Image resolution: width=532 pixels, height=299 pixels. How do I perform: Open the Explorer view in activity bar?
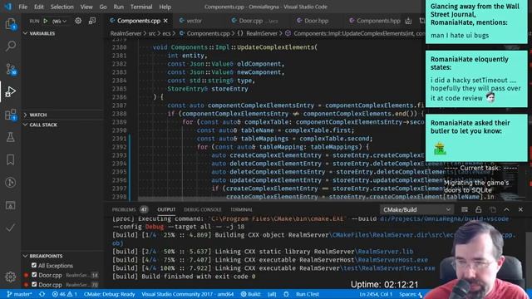(11, 24)
